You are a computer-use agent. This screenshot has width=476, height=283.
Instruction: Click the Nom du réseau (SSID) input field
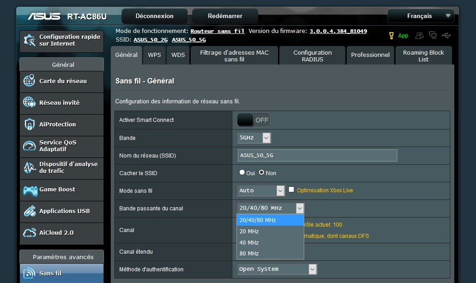tap(317, 155)
